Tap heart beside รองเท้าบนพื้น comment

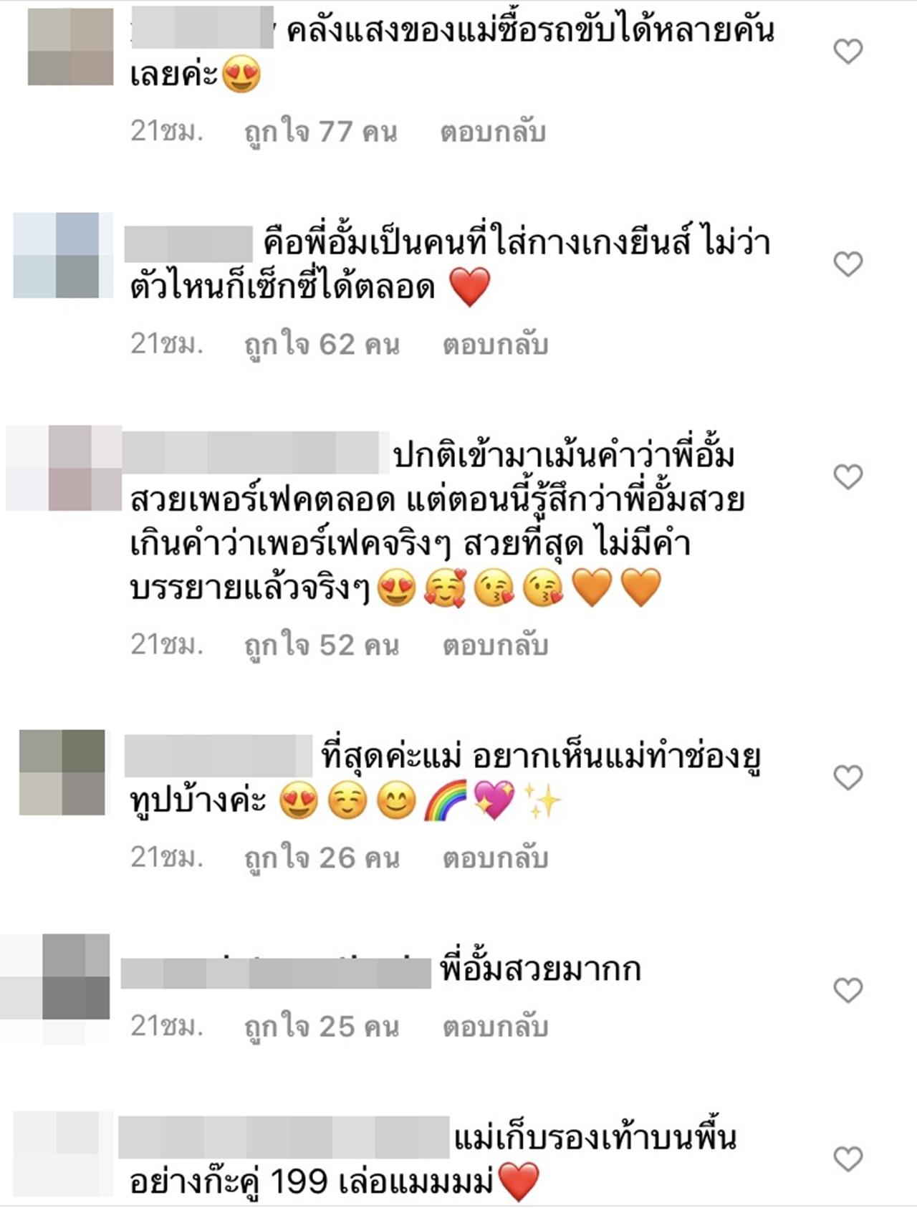coord(848,1159)
